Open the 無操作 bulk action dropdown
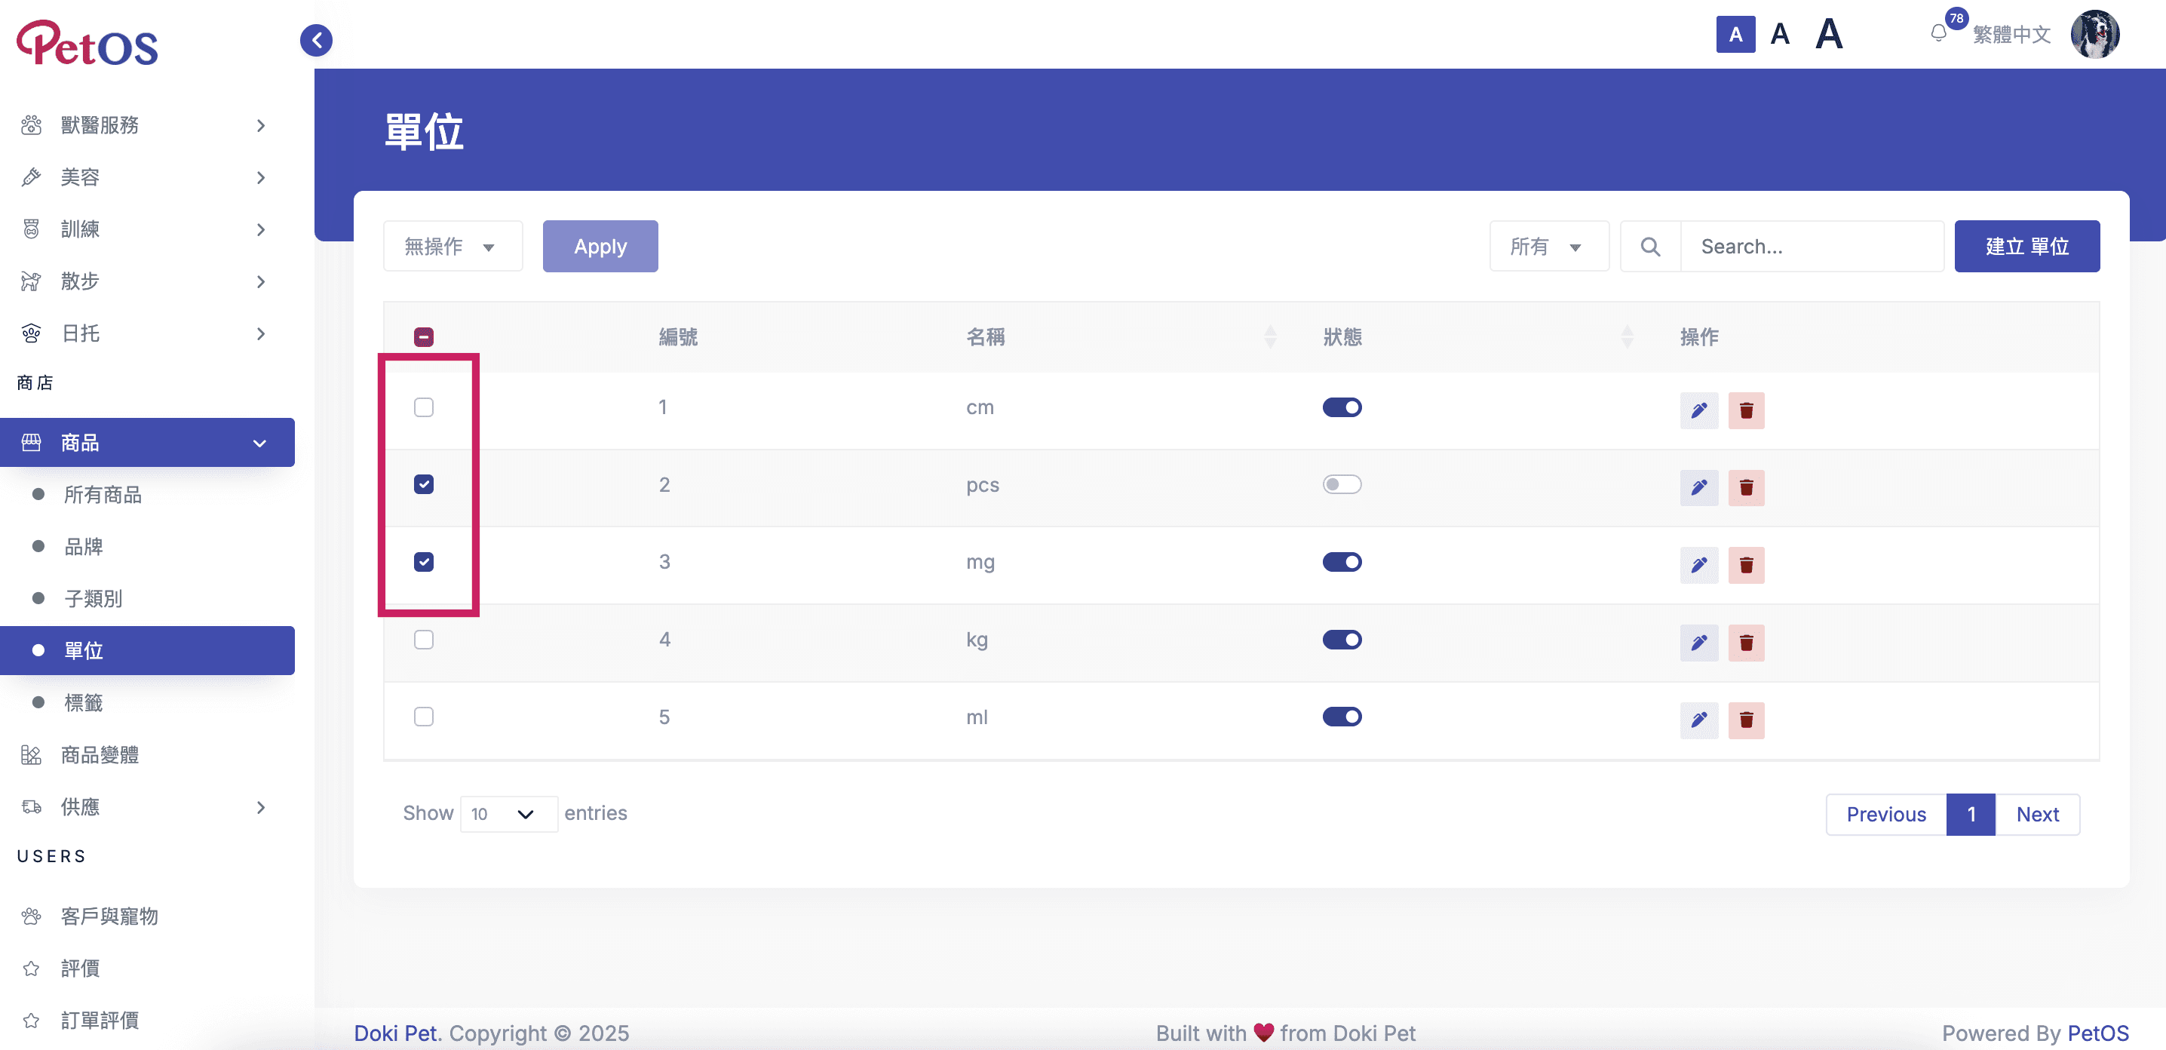This screenshot has height=1050, width=2166. [x=453, y=247]
